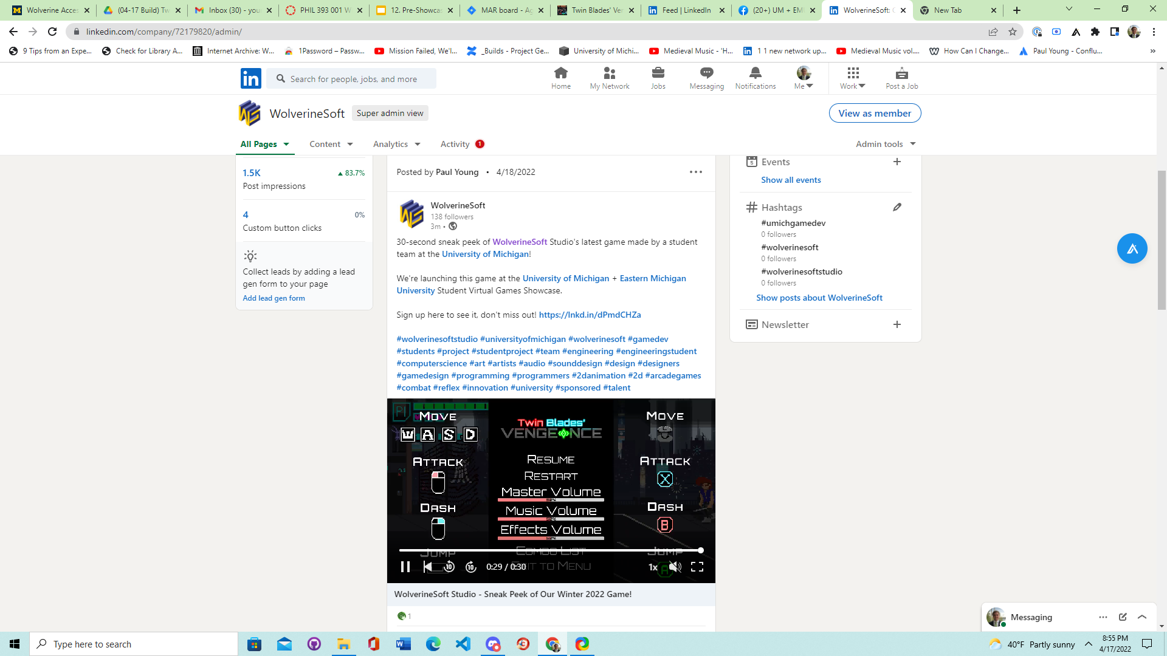
Task: Click the floating blue round button
Action: (1132, 248)
